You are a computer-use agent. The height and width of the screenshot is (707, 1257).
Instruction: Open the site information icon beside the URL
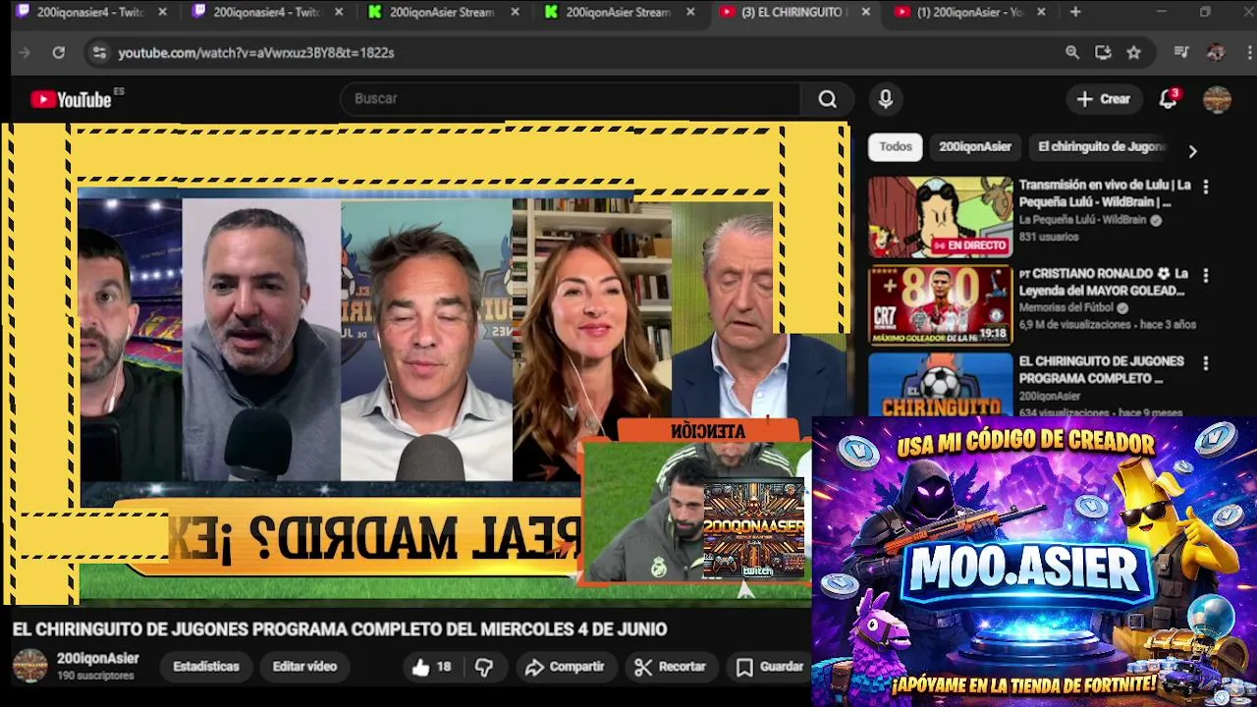pyautogui.click(x=98, y=53)
